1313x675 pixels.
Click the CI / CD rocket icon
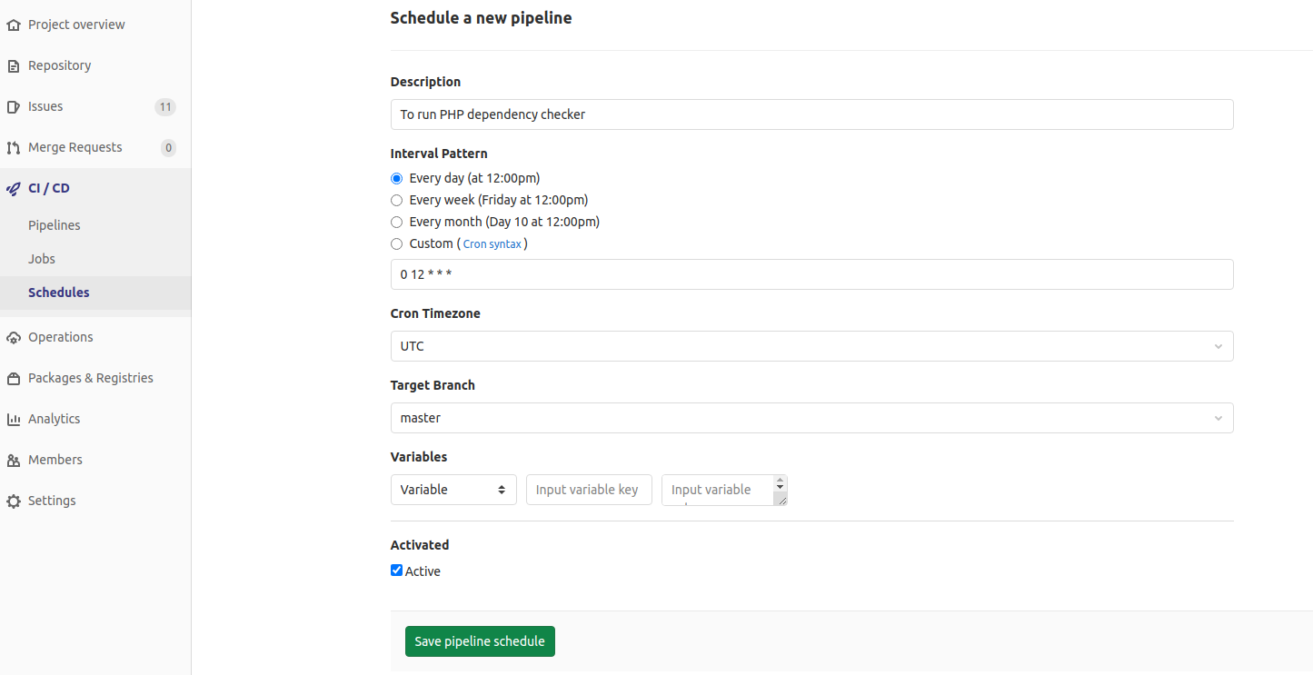tap(13, 188)
